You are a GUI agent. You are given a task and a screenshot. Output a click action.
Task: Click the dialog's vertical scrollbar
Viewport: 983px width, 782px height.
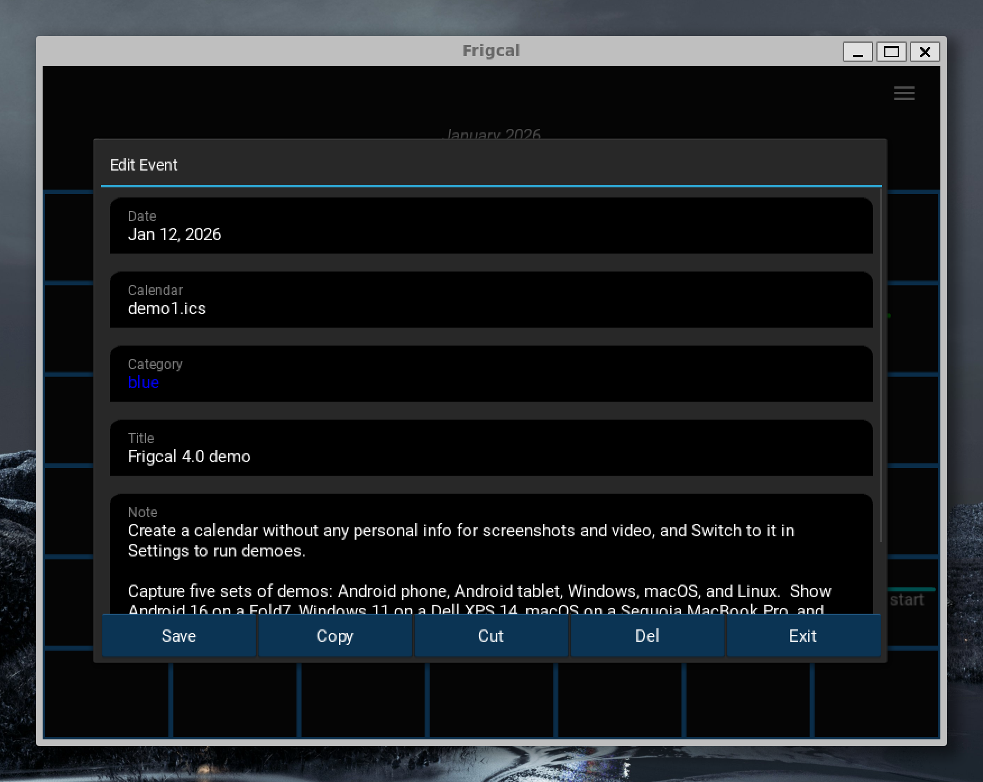click(881, 366)
